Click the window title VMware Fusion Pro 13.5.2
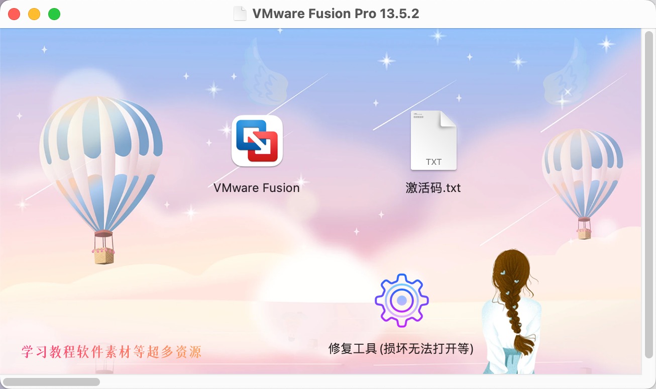 coord(336,14)
